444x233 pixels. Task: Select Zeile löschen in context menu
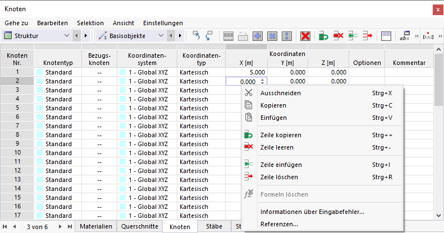point(323,177)
